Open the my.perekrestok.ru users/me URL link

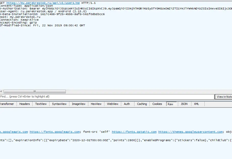coord(43,3)
